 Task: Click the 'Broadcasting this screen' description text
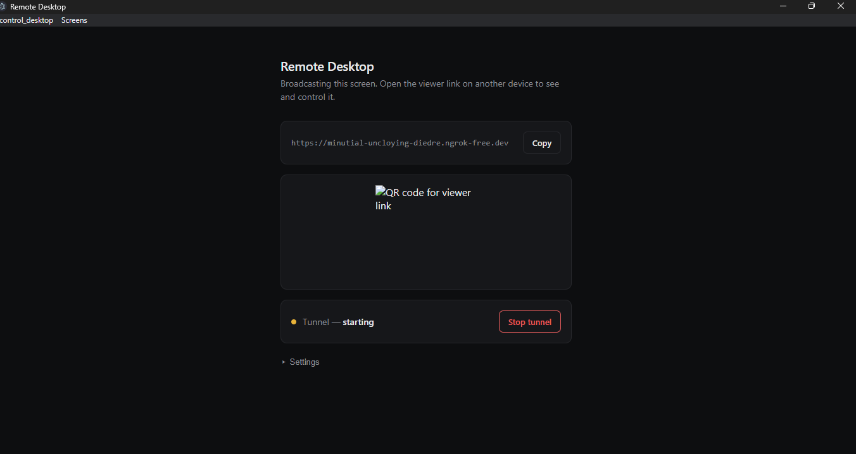(420, 90)
